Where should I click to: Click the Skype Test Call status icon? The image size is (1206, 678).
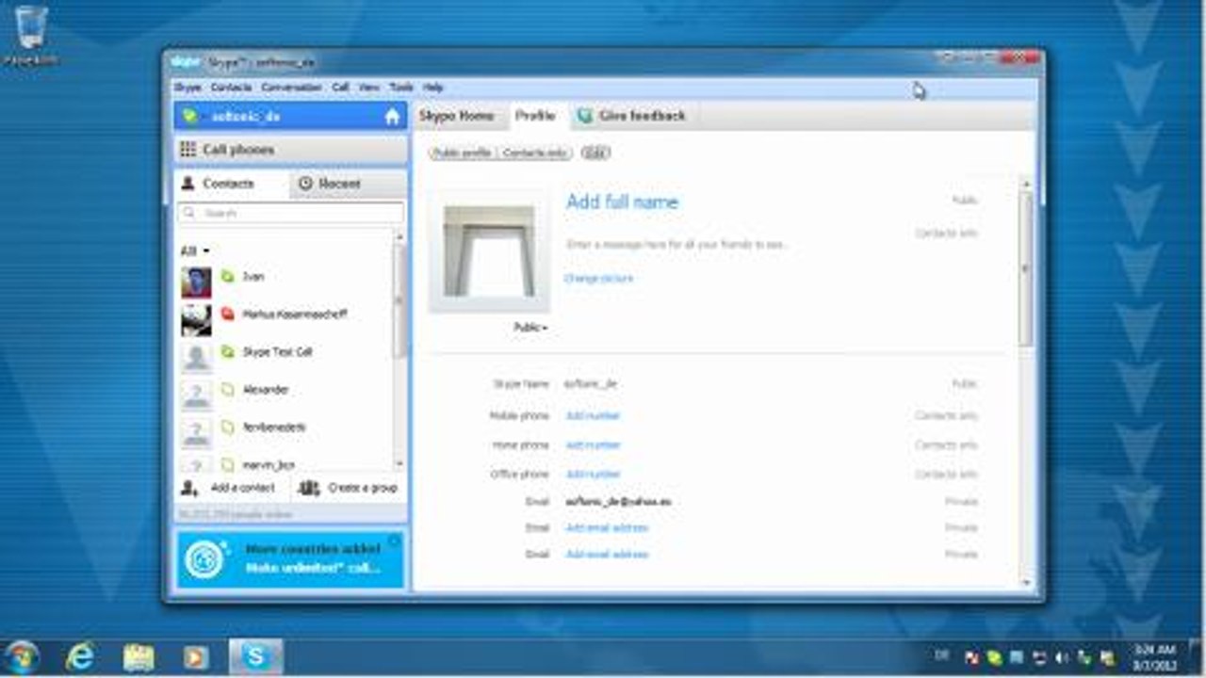pos(227,352)
